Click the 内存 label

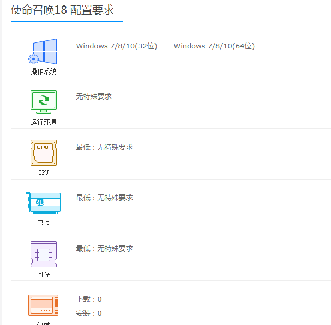click(x=43, y=274)
